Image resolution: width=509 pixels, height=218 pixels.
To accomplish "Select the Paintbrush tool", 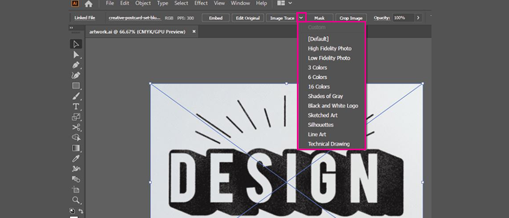I will click(x=76, y=96).
